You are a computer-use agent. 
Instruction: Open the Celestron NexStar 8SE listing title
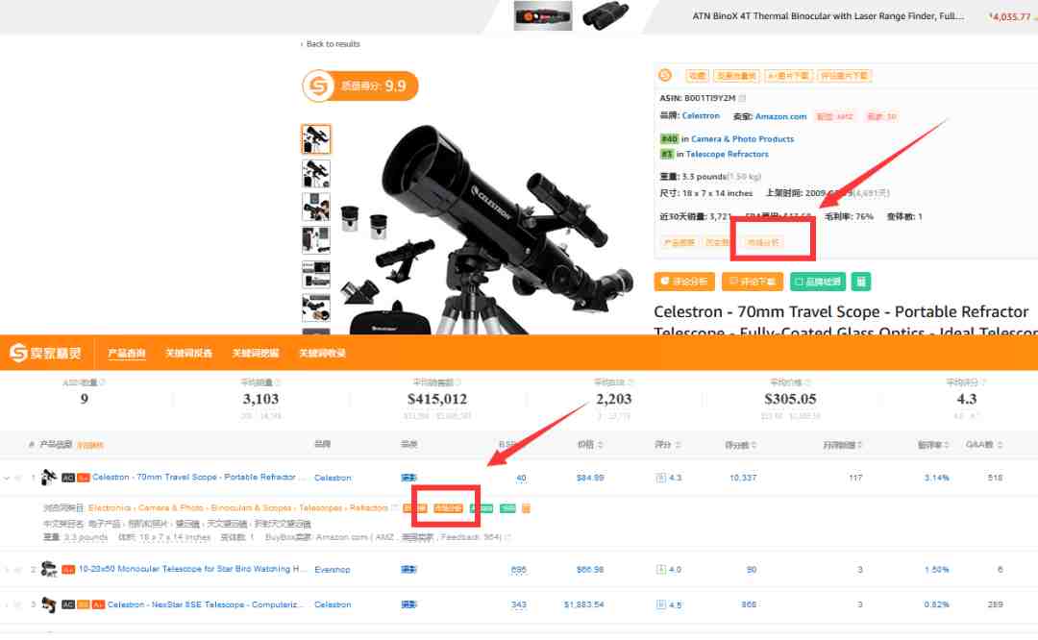(x=207, y=604)
